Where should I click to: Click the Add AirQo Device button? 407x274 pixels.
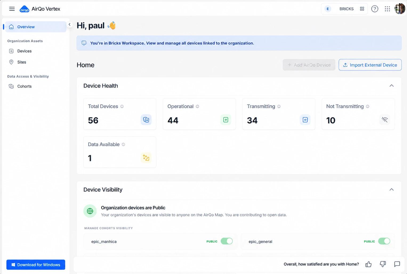pos(309,65)
